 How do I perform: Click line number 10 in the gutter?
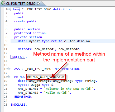point(6,45)
